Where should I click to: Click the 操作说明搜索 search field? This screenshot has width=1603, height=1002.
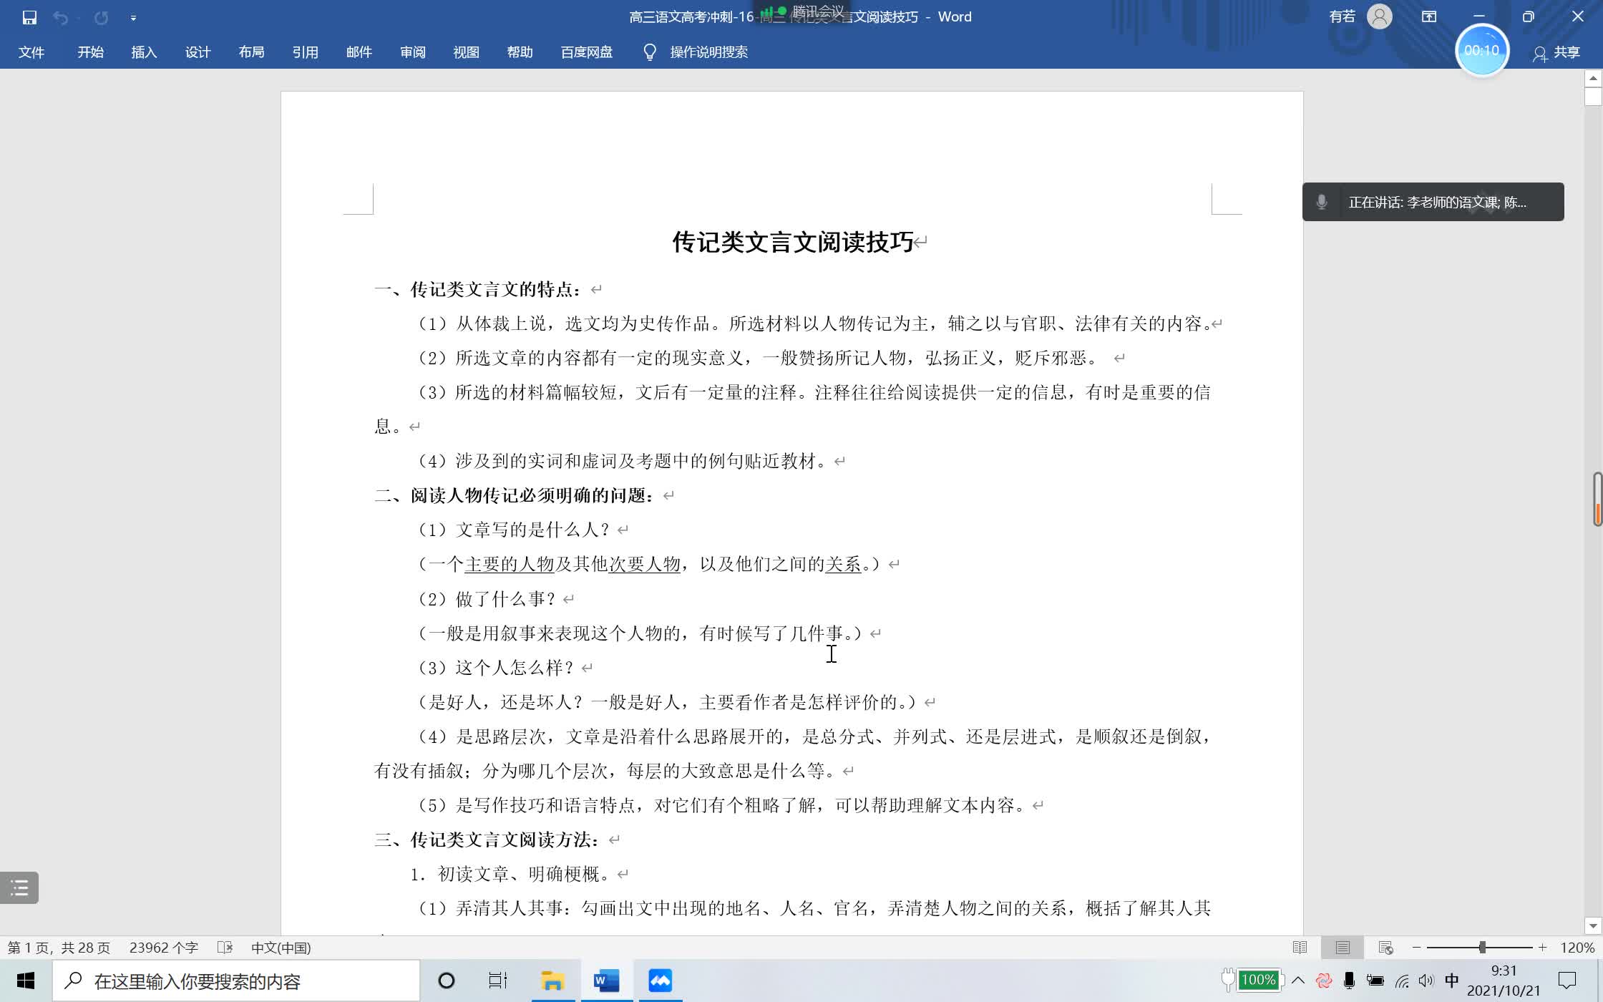[x=708, y=52]
